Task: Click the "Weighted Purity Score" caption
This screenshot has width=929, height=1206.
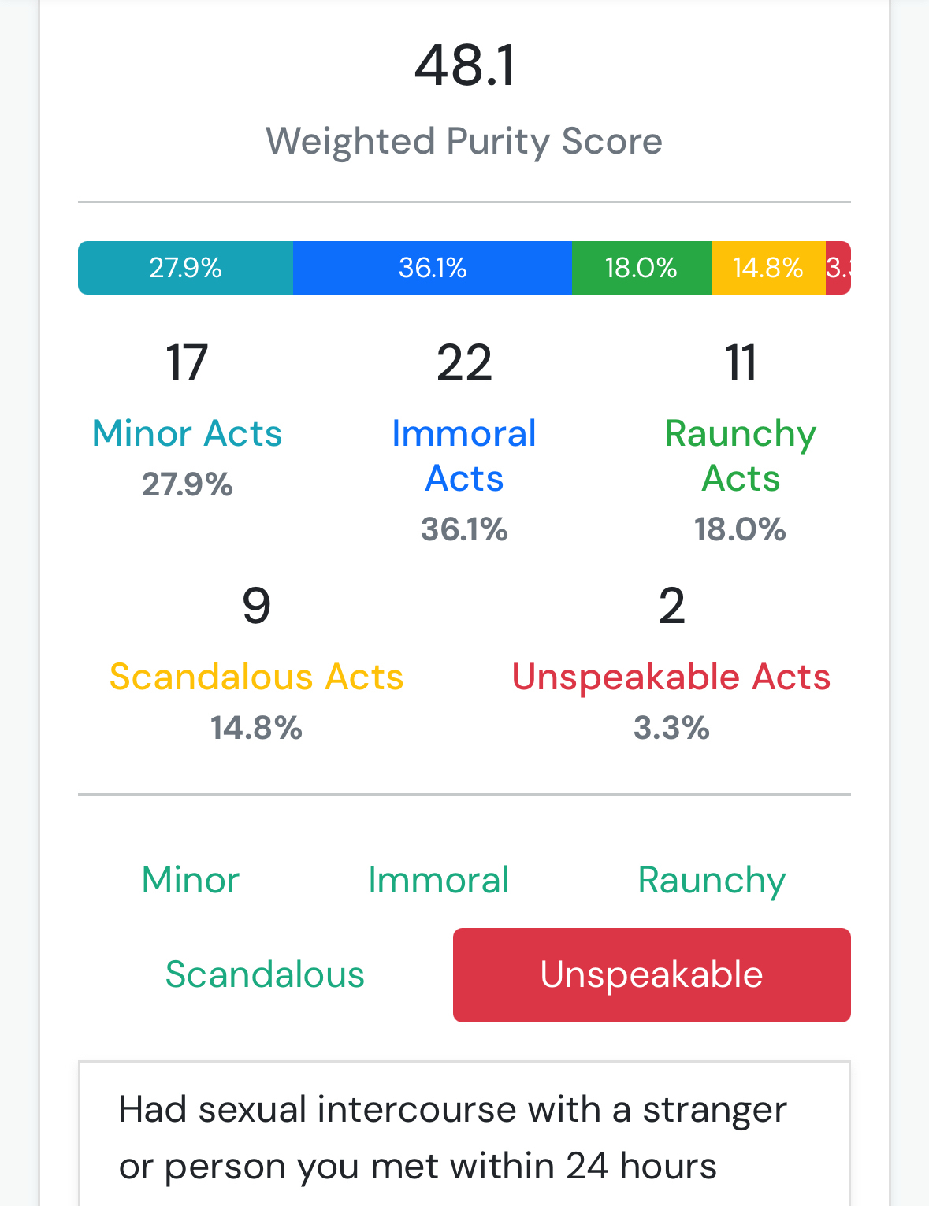Action: [464, 141]
